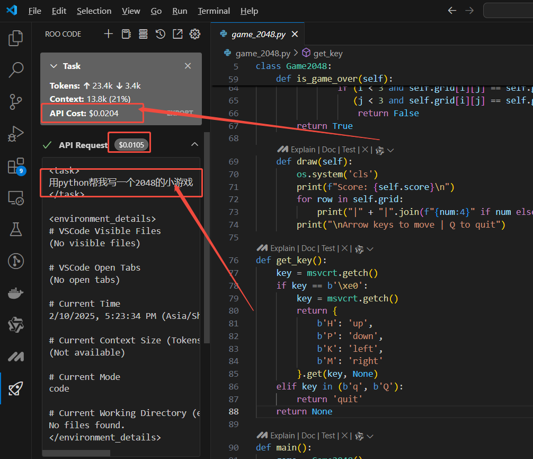Collapse the API Request details chevron

[194, 145]
